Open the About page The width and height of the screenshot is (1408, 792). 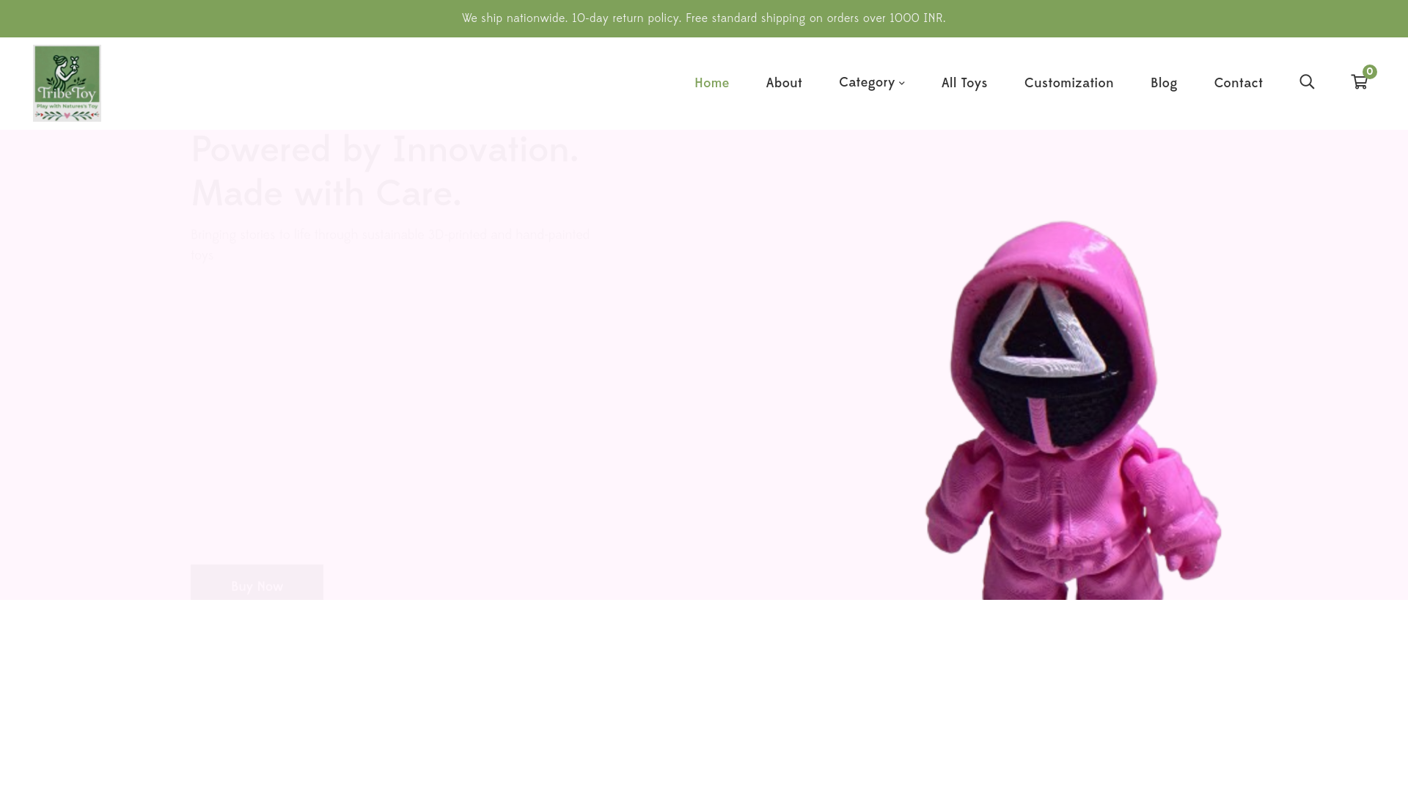784,83
